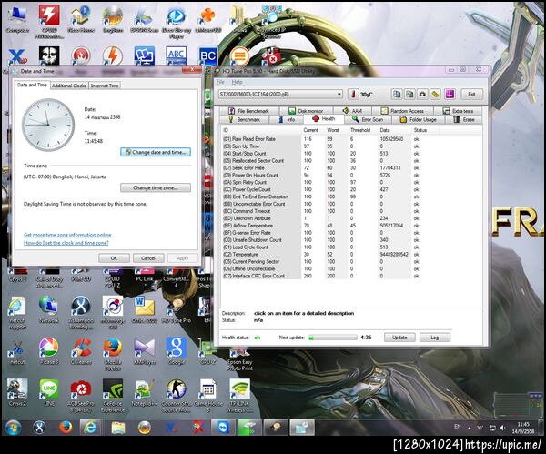This screenshot has width=546, height=454.
Task: Switch to the File Benchmark tab
Action: pos(248,111)
